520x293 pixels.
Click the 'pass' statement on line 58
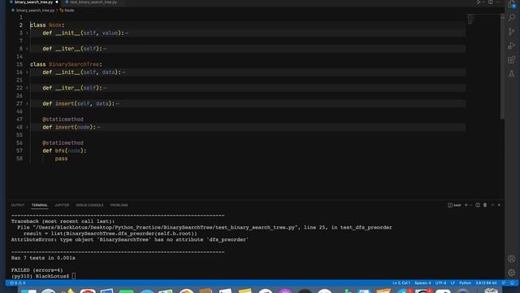pos(62,159)
